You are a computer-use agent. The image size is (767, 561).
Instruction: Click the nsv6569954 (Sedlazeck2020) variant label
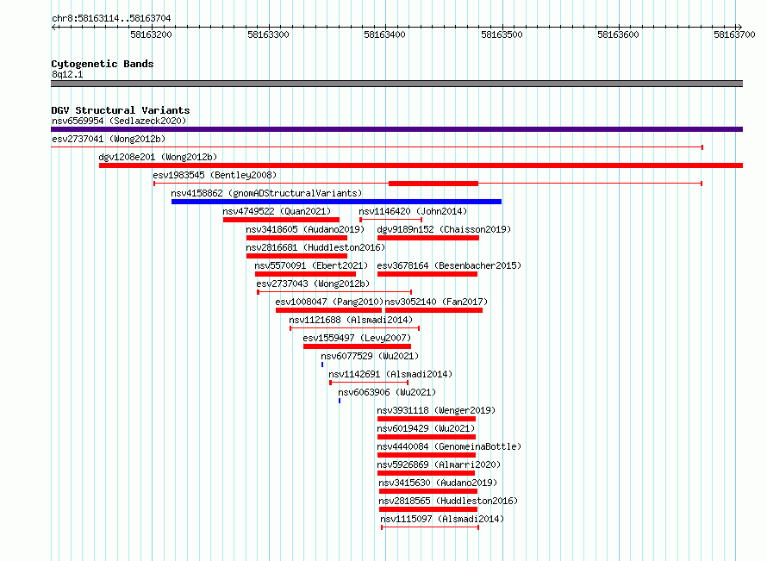tap(119, 121)
